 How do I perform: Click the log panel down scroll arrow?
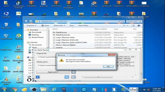click(136, 75)
